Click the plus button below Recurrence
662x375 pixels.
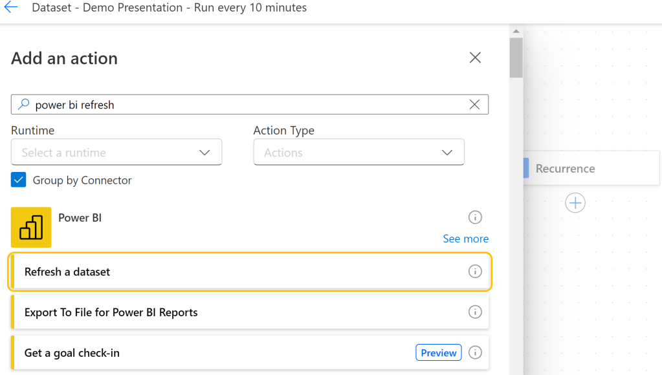(x=575, y=203)
